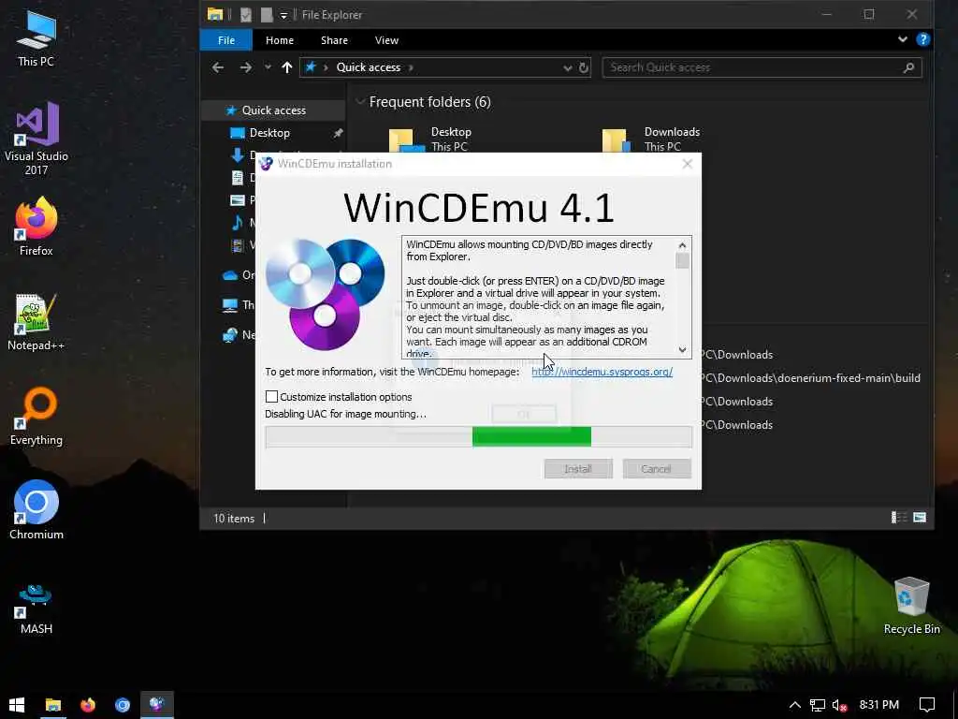Open This PC desktop icon
Screen dimensions: 958x719
pos(36,38)
